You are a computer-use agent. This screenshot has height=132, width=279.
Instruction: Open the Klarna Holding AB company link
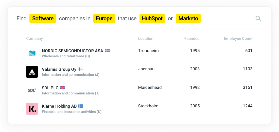(x=59, y=106)
